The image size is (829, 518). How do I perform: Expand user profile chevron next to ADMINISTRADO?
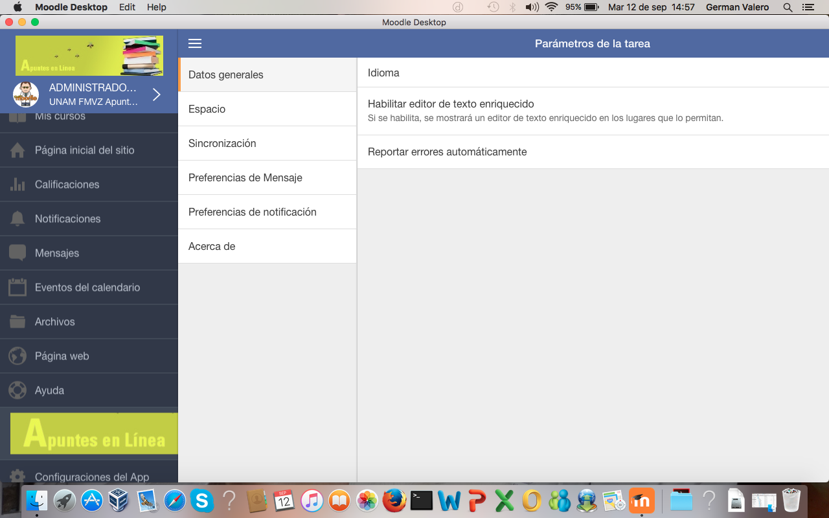tap(157, 95)
